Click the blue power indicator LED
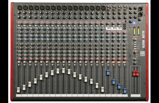 tap(134, 23)
